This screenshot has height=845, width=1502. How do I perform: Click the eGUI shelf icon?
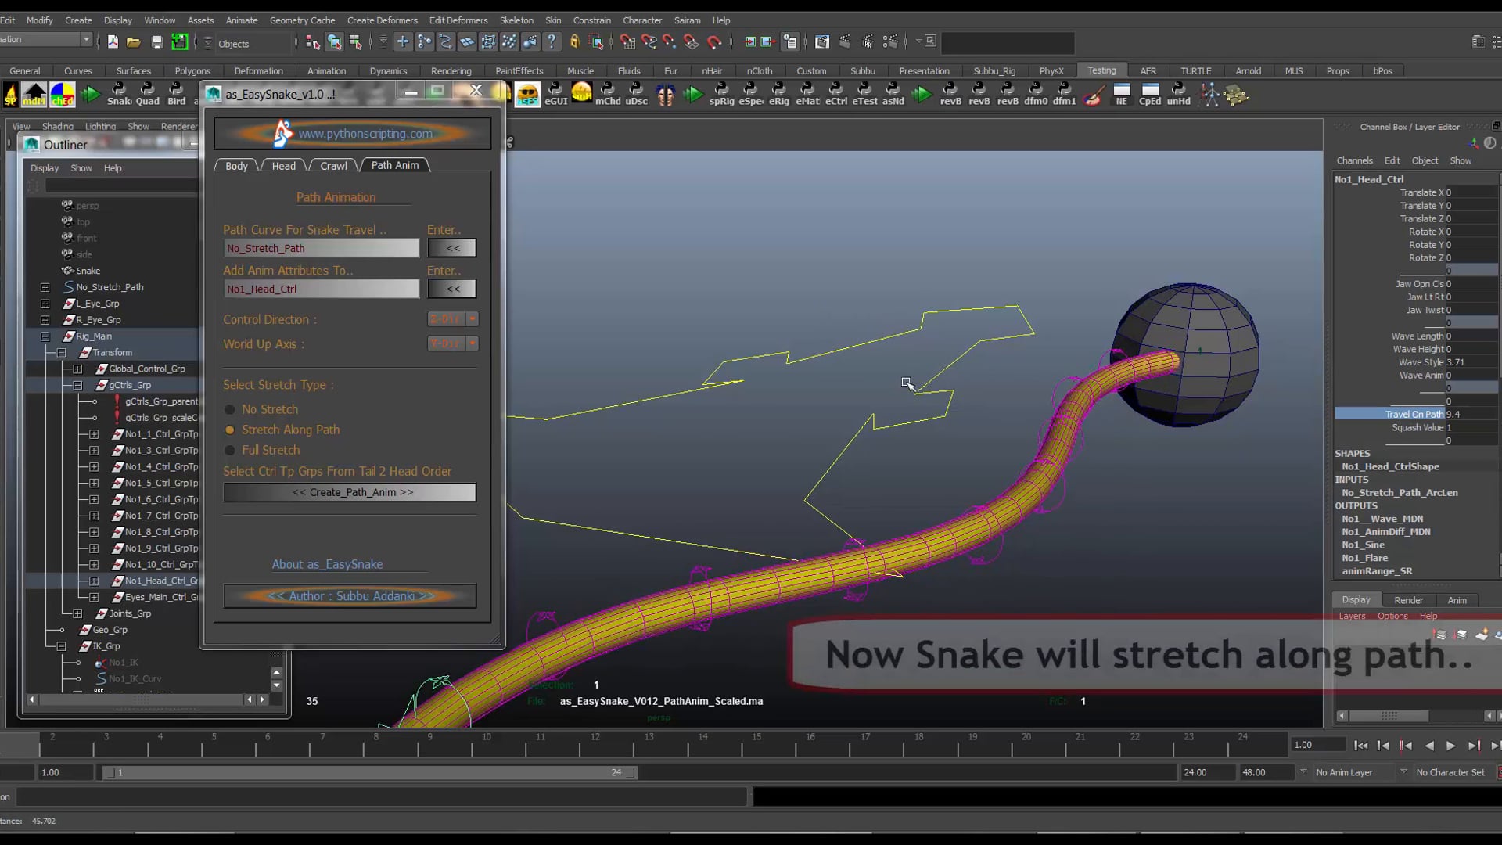tap(555, 95)
